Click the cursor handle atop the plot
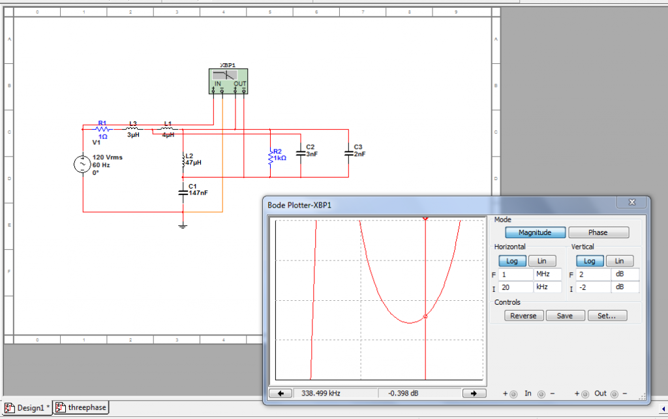The width and height of the screenshot is (668, 419). point(425,218)
